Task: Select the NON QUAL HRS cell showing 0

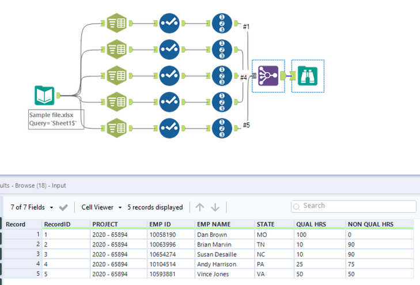Action: point(380,234)
